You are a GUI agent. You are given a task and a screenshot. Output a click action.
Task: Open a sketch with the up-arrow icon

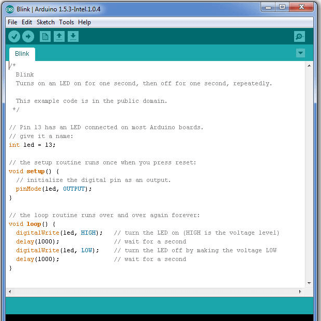coord(59,37)
